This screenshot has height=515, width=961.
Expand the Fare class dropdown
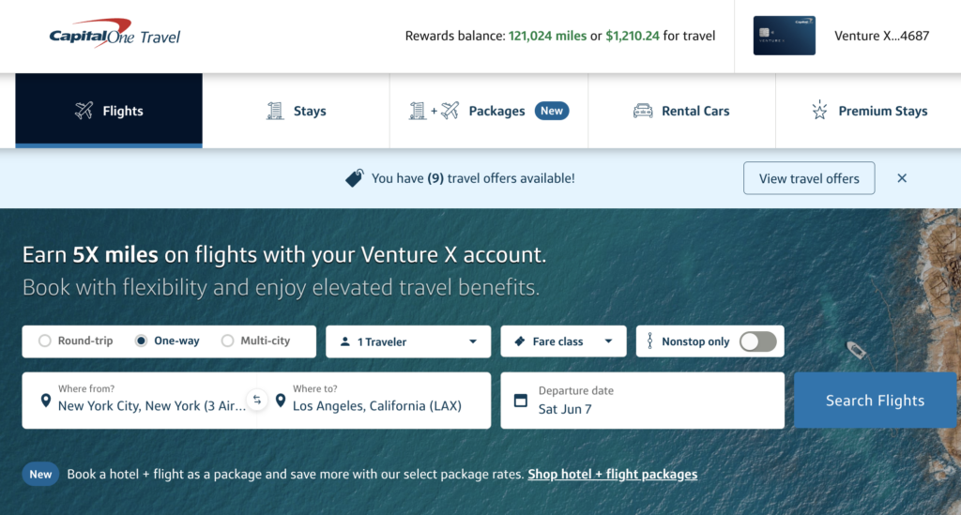563,341
